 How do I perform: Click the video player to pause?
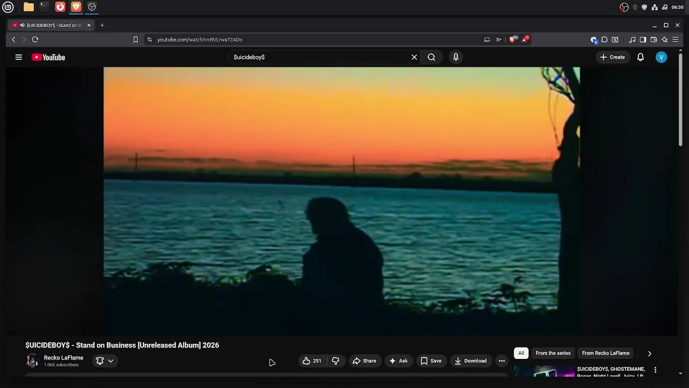coord(342,200)
